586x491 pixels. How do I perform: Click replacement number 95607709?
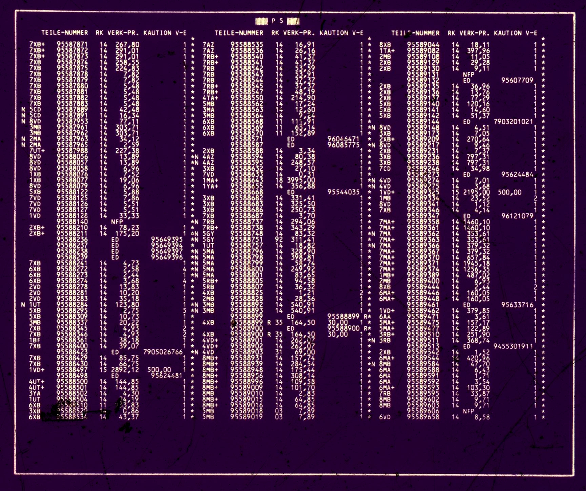517,80
